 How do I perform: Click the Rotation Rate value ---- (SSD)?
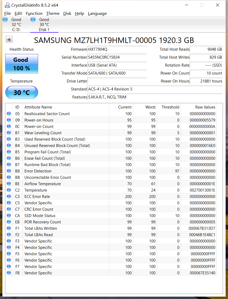(x=206, y=65)
